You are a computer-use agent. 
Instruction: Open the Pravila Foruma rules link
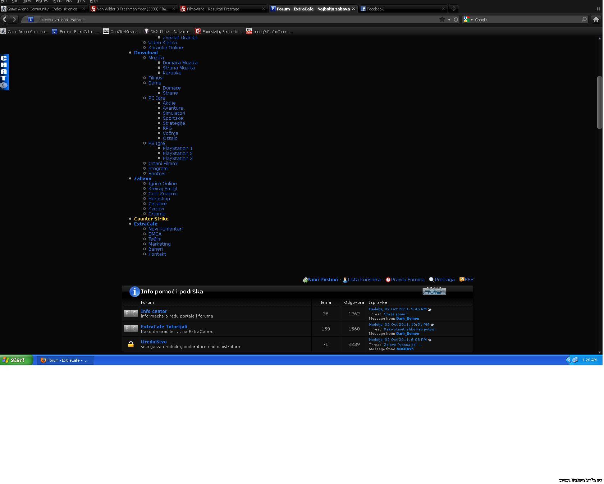click(407, 280)
